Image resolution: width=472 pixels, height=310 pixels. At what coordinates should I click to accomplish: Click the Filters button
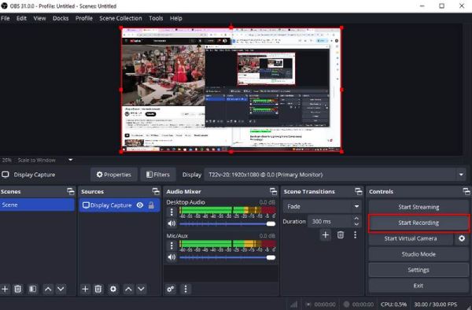(158, 175)
